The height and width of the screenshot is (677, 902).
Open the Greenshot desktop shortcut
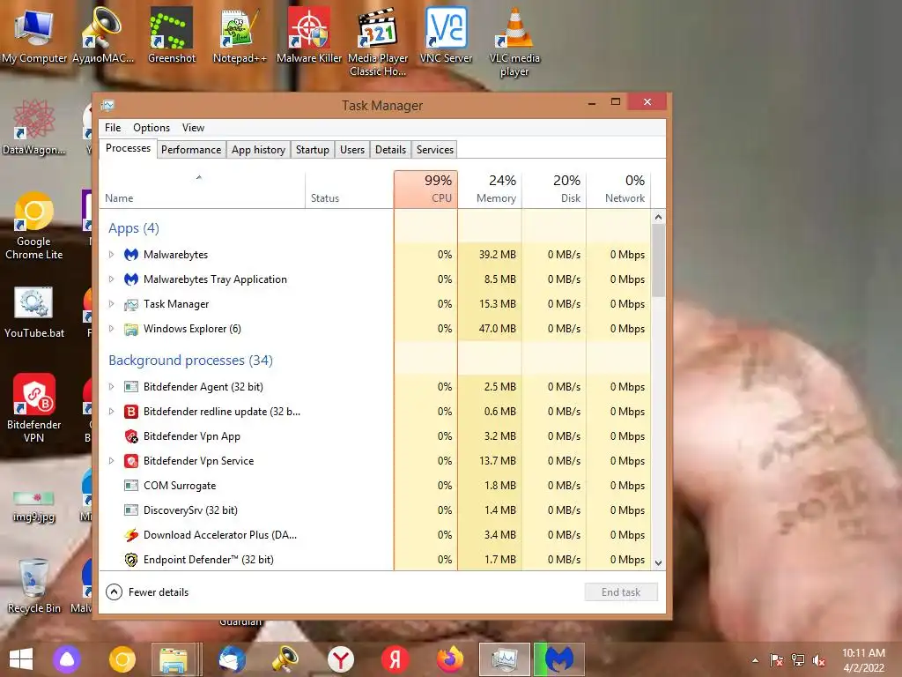pos(172,36)
